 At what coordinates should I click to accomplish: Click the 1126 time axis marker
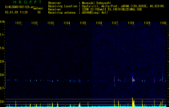coord(99,23)
